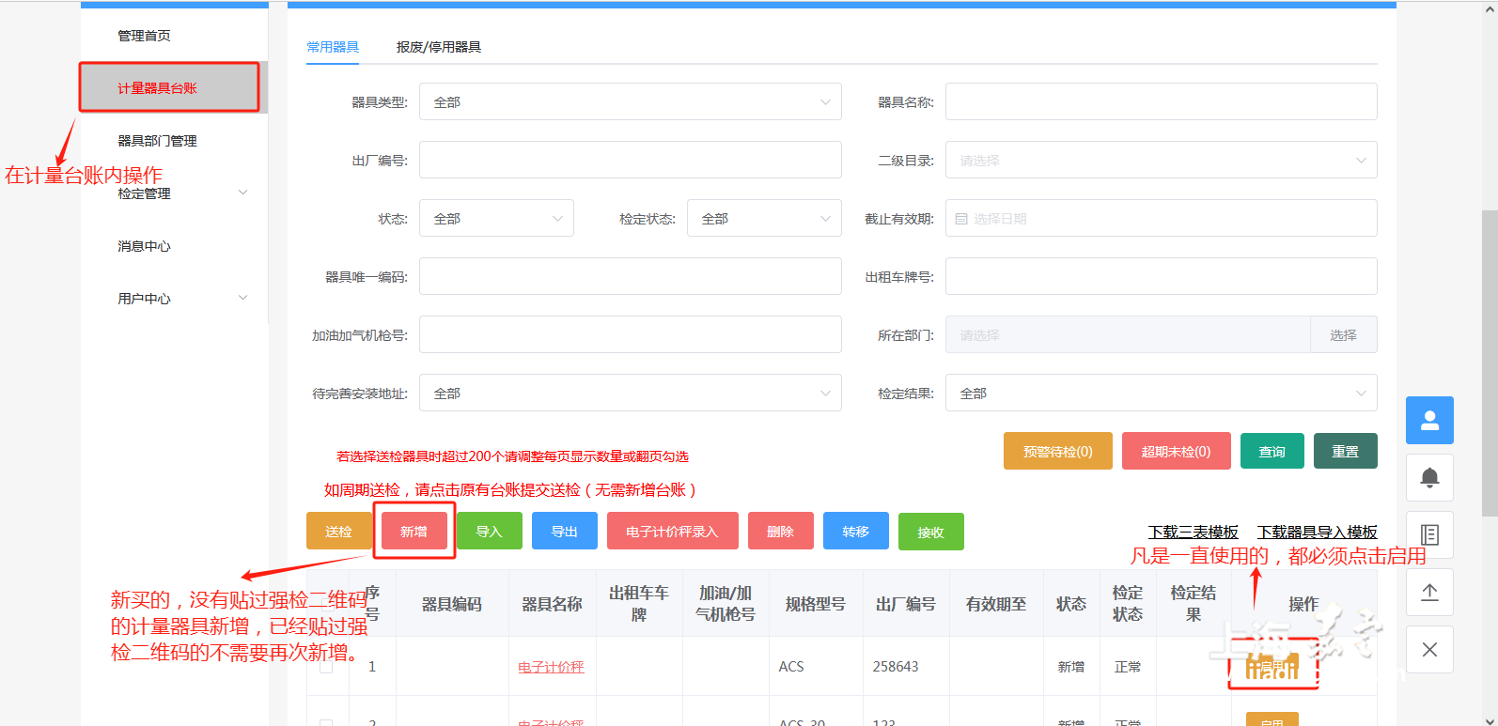
Task: Open notifications via the bell icon
Action: [1429, 477]
